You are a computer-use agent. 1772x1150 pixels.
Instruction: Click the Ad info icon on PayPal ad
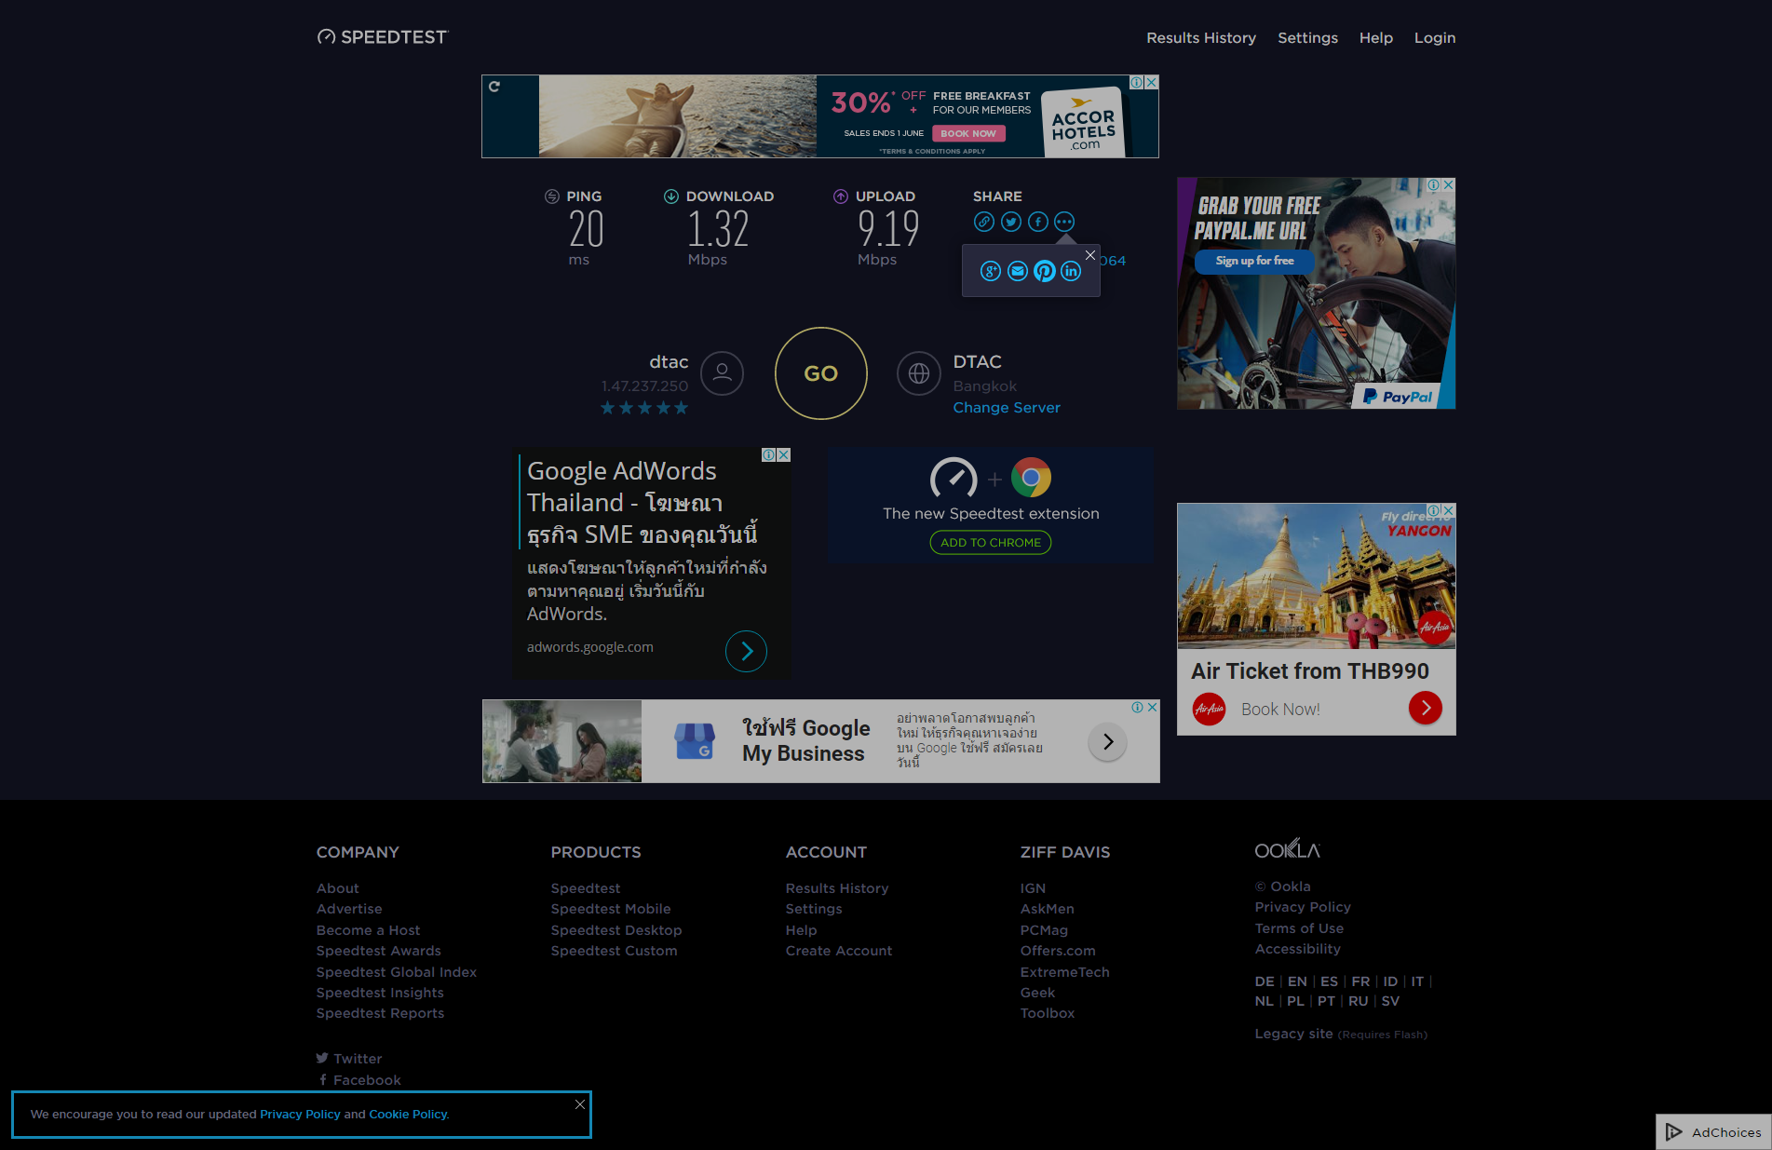click(x=1434, y=184)
